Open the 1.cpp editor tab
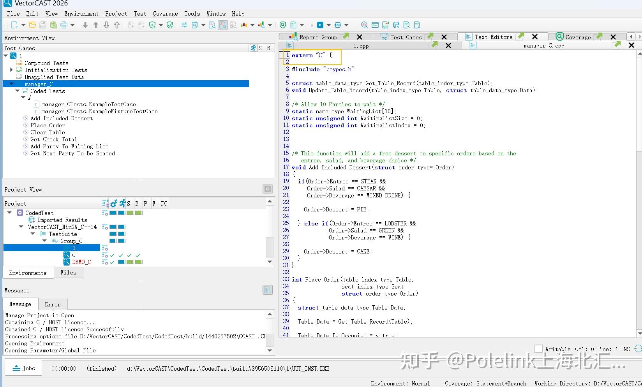Screen dimensions: 642x387 pyautogui.click(x=361, y=46)
